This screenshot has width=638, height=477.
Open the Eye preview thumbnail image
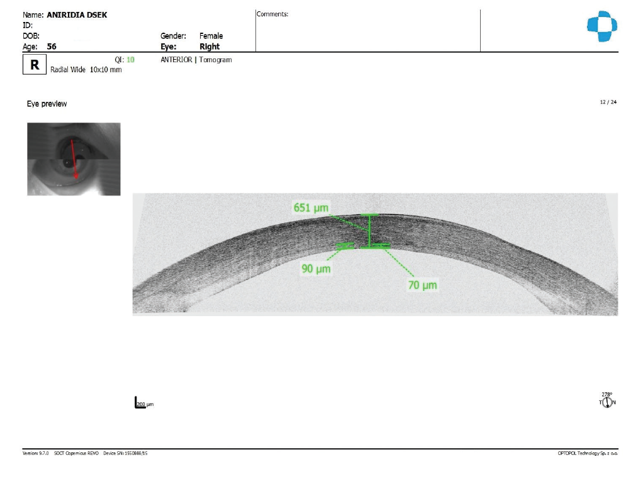pos(74,159)
